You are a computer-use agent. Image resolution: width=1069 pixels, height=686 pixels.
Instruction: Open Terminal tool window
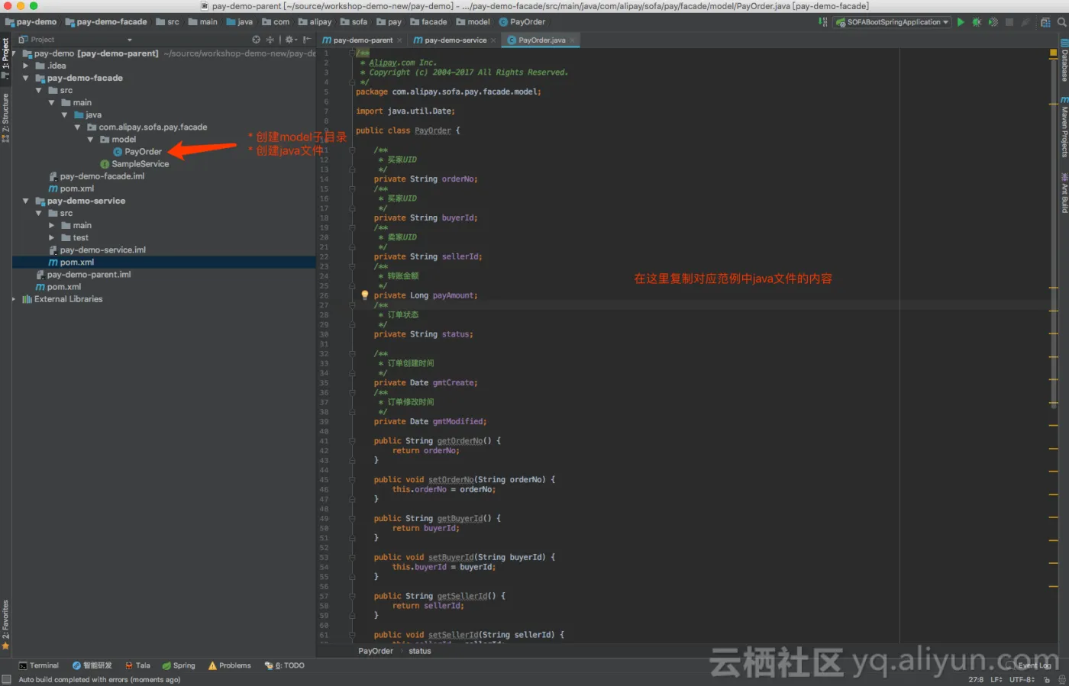(39, 665)
